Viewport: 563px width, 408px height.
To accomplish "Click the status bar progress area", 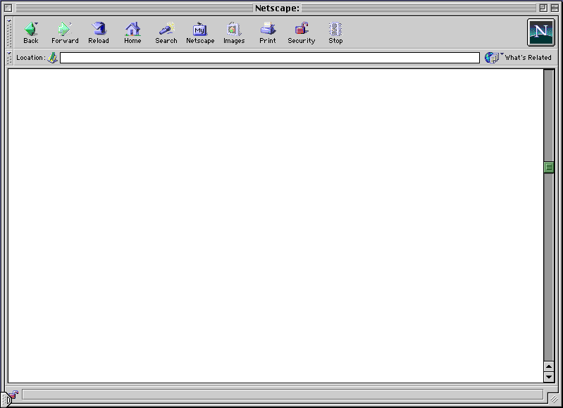I will pyautogui.click(x=283, y=395).
